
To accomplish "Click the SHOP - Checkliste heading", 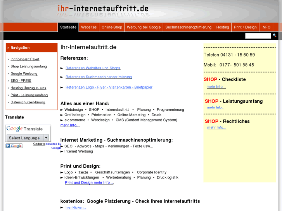I will 225,79.
